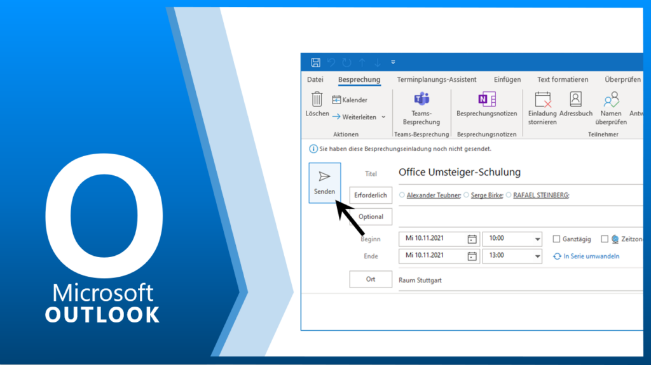
Task: Click the Kalender button in Aktionen group
Action: [350, 100]
